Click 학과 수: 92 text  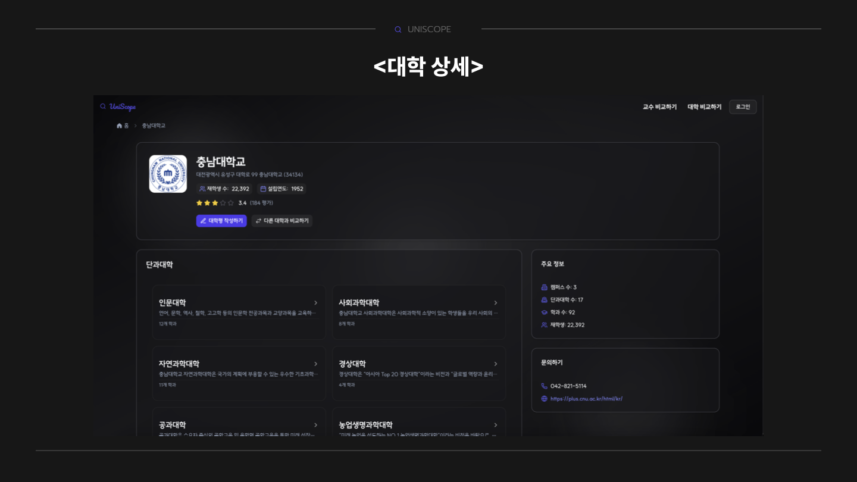tap(562, 312)
